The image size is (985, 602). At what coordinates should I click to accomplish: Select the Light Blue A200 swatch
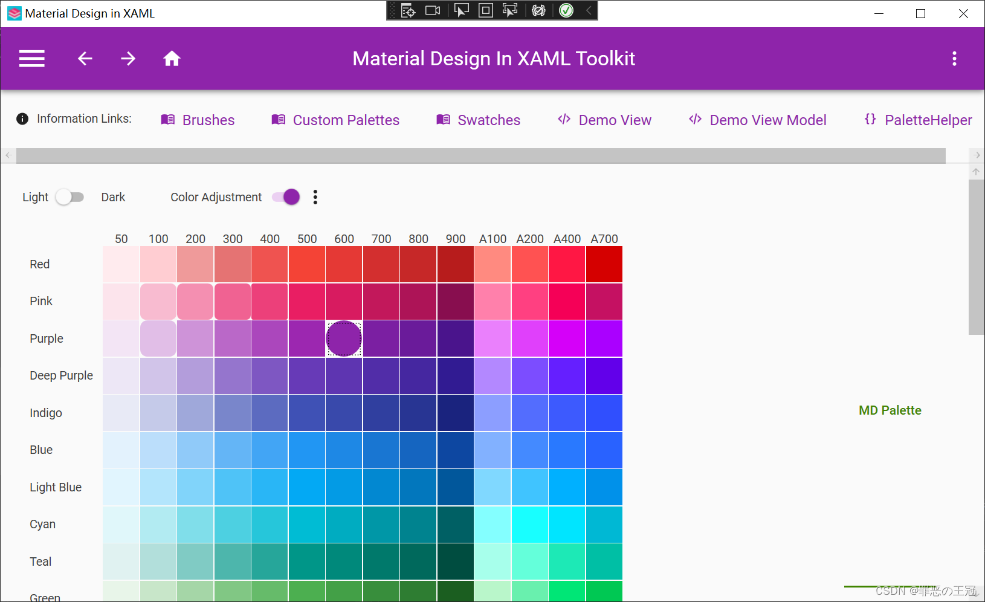[530, 487]
